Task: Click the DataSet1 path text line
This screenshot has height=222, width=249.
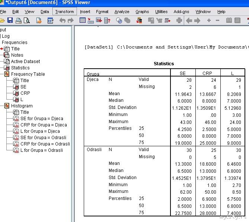Action: click(167, 47)
